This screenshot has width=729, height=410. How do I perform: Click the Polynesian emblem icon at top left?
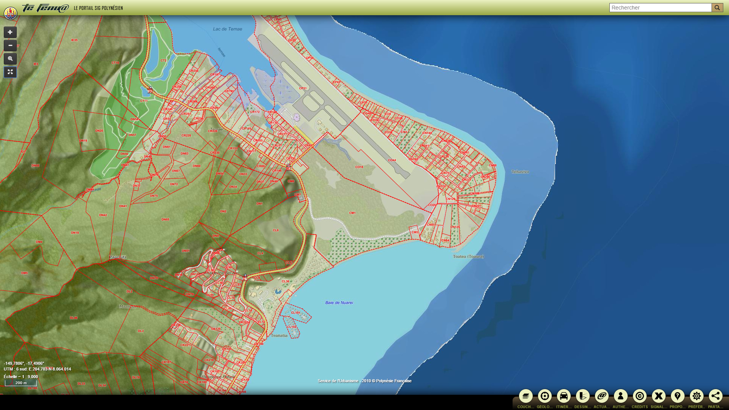pos(10,13)
